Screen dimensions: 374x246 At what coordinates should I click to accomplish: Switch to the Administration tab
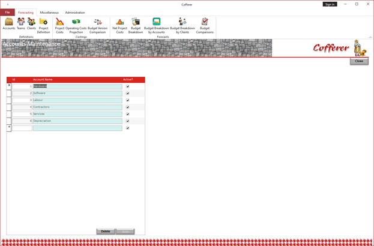pyautogui.click(x=75, y=13)
